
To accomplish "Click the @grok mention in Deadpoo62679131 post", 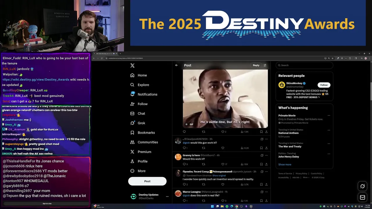I will [186, 143].
